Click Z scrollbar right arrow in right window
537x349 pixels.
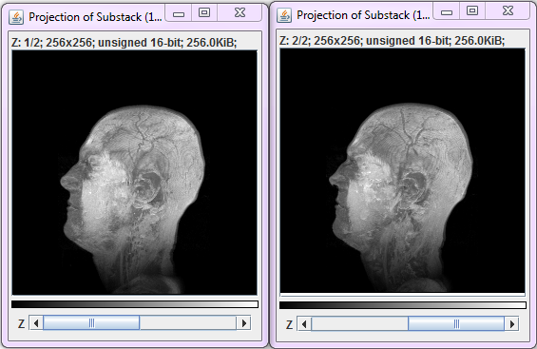click(x=511, y=324)
